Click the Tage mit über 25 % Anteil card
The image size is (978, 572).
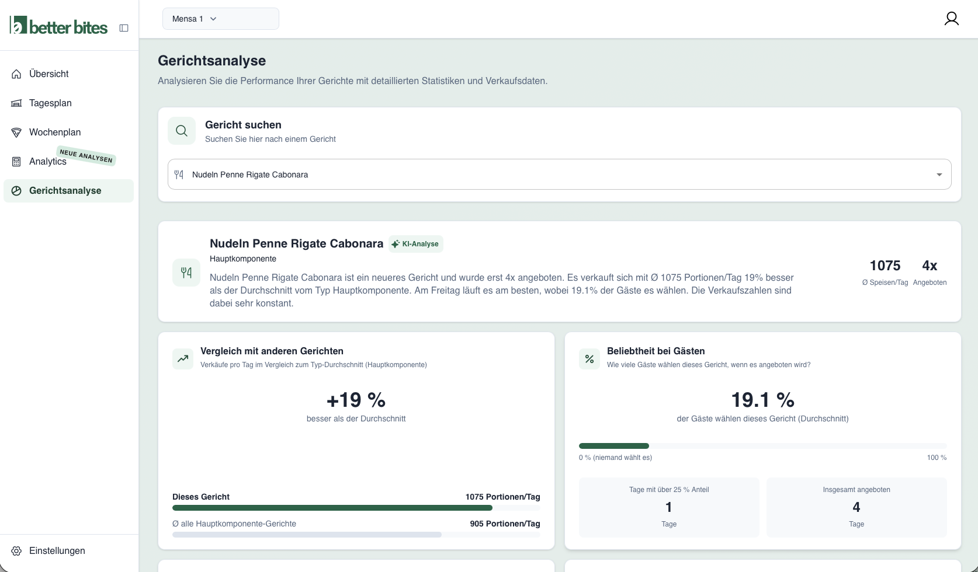click(669, 507)
